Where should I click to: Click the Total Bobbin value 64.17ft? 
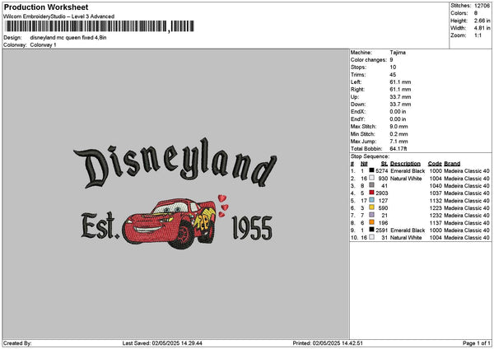[x=398, y=149]
